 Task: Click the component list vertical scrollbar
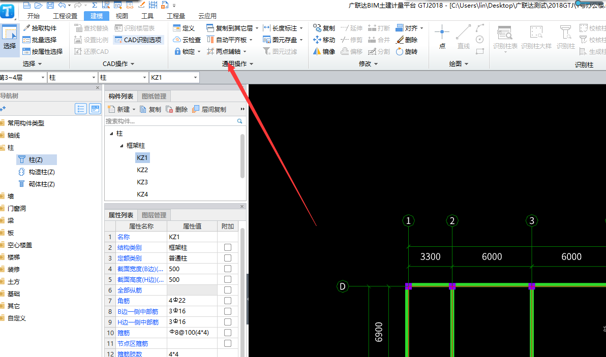[x=243, y=156]
